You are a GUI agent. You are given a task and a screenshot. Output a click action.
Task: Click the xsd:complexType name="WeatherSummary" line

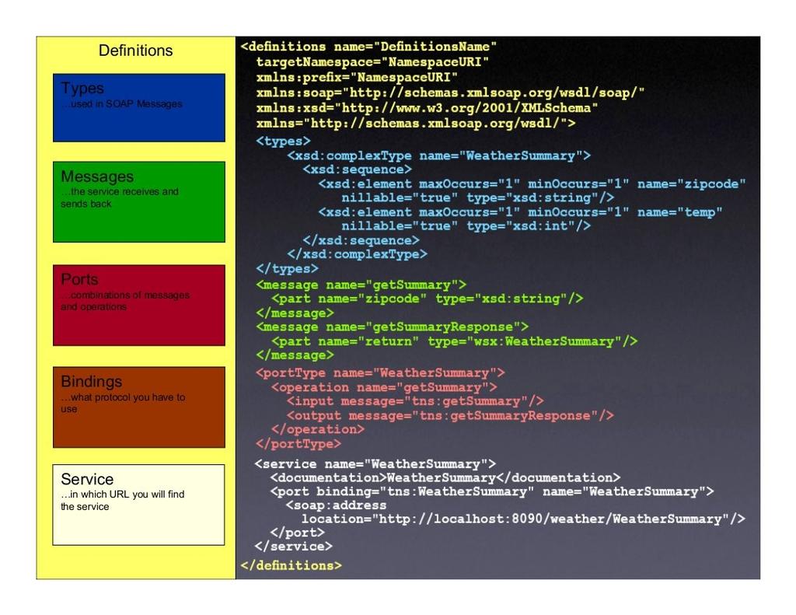[x=438, y=155]
